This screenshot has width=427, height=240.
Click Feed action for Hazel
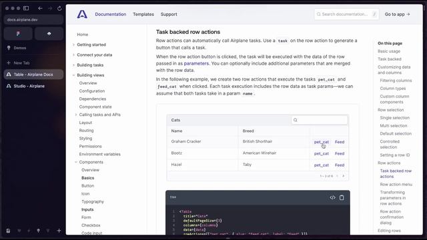click(x=340, y=165)
